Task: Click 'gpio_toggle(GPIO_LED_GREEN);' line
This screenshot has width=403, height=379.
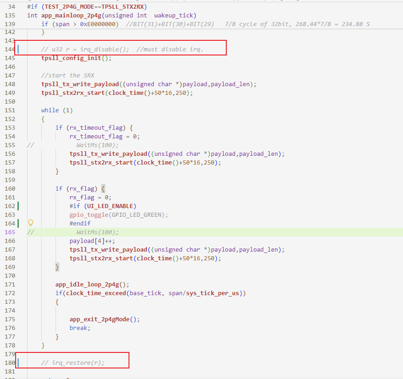Action: pos(119,215)
